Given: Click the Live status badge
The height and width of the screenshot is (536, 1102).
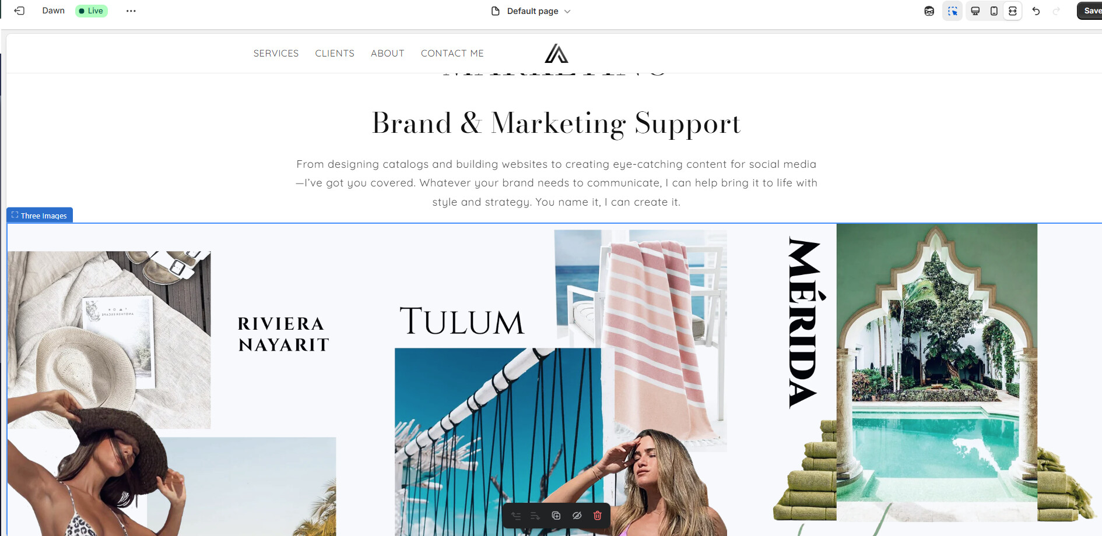Looking at the screenshot, I should 92,10.
